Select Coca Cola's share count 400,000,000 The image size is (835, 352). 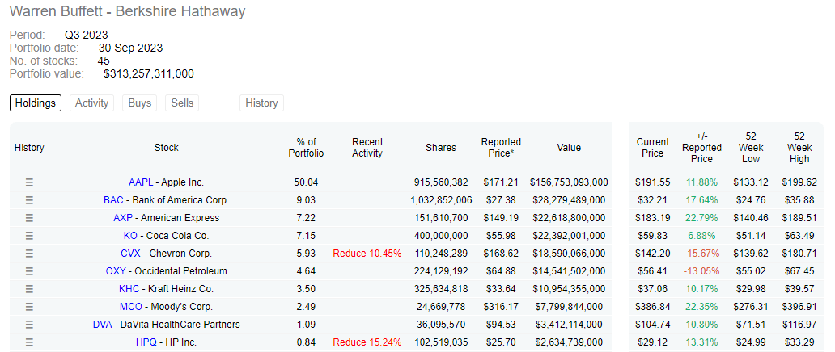coord(441,236)
